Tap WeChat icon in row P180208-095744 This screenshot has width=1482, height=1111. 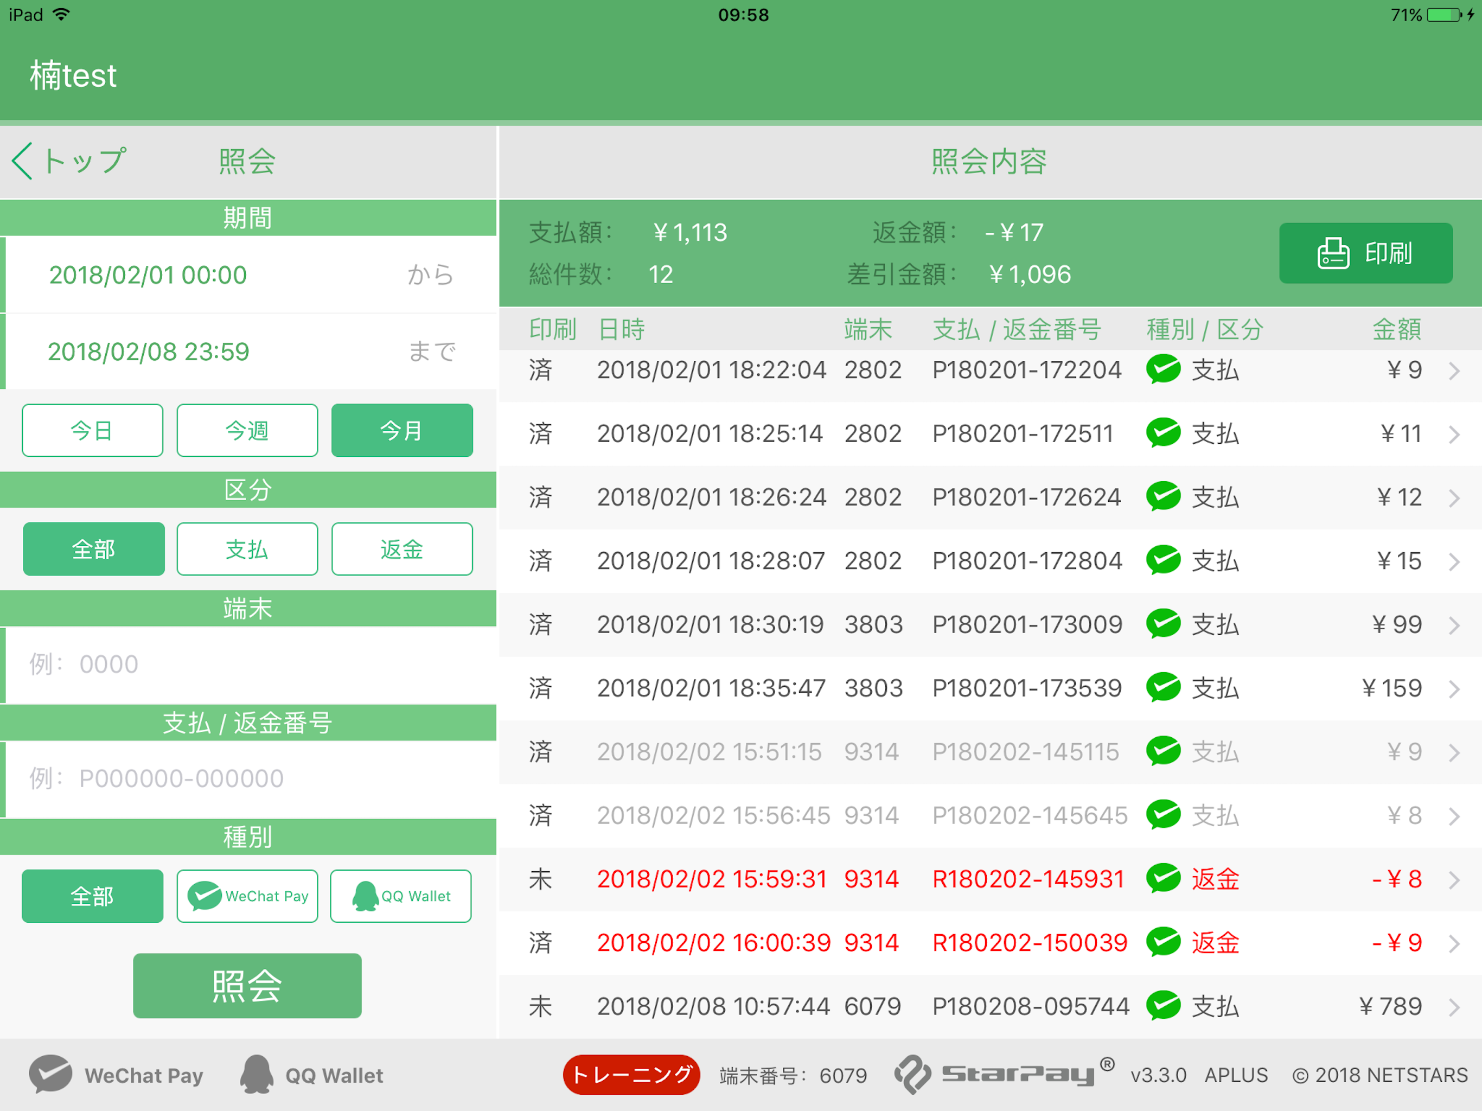coord(1163,1006)
